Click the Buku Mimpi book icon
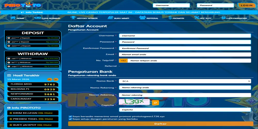The width and height of the screenshot is (258, 129). pyautogui.click(x=110, y=18)
